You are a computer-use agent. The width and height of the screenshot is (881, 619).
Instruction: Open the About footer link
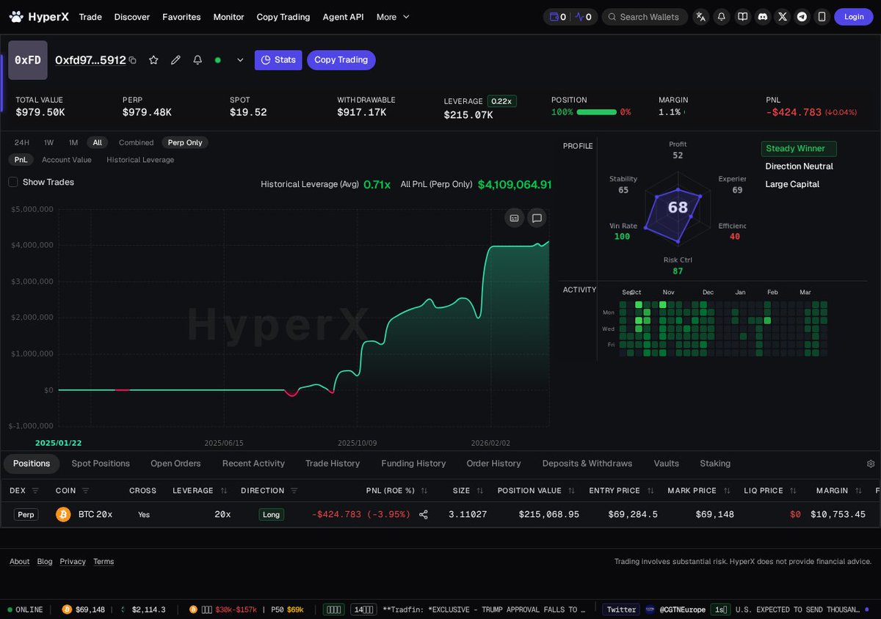click(20, 562)
